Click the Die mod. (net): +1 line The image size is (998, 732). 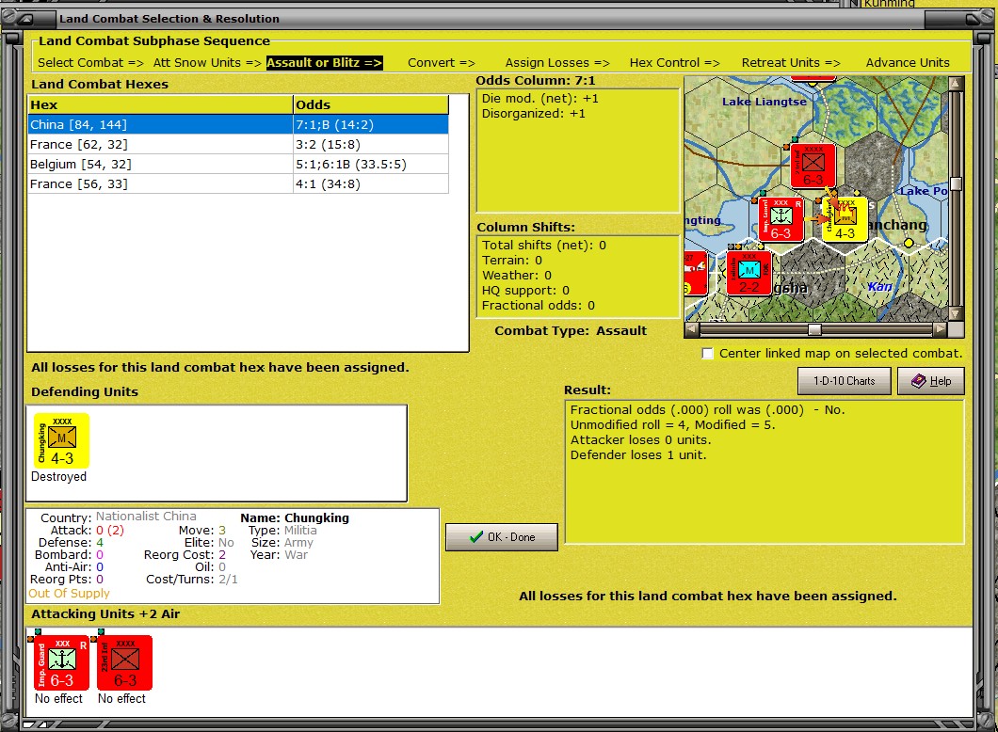click(539, 99)
